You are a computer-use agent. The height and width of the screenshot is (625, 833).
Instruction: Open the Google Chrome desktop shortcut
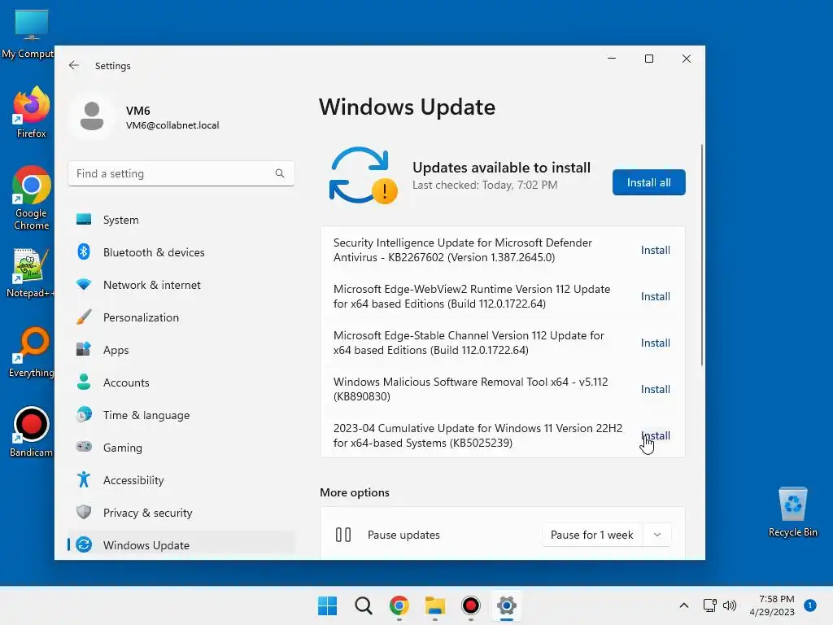pyautogui.click(x=32, y=198)
